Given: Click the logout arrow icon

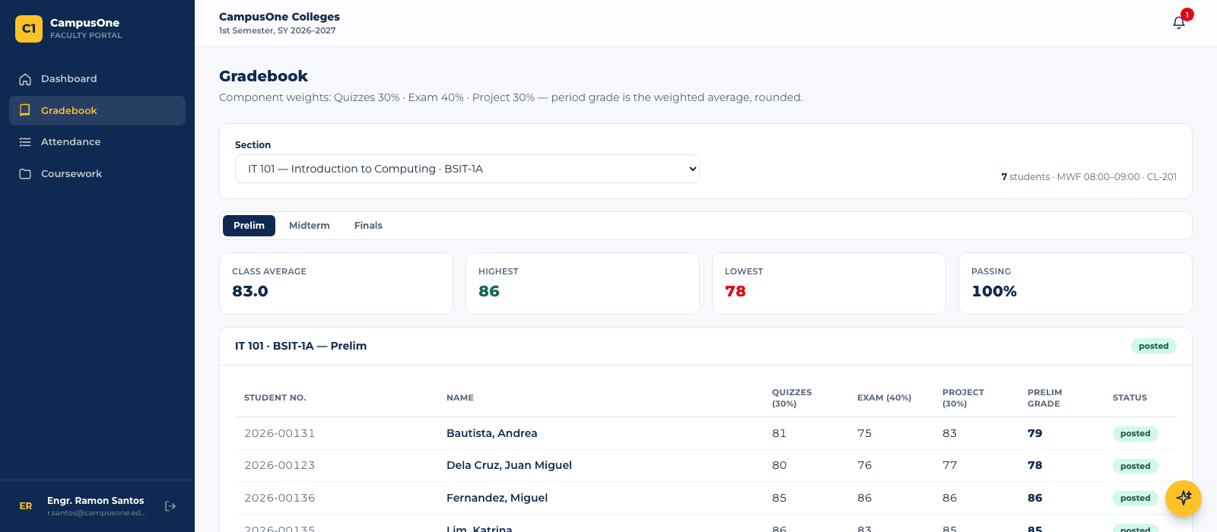Looking at the screenshot, I should click(170, 506).
